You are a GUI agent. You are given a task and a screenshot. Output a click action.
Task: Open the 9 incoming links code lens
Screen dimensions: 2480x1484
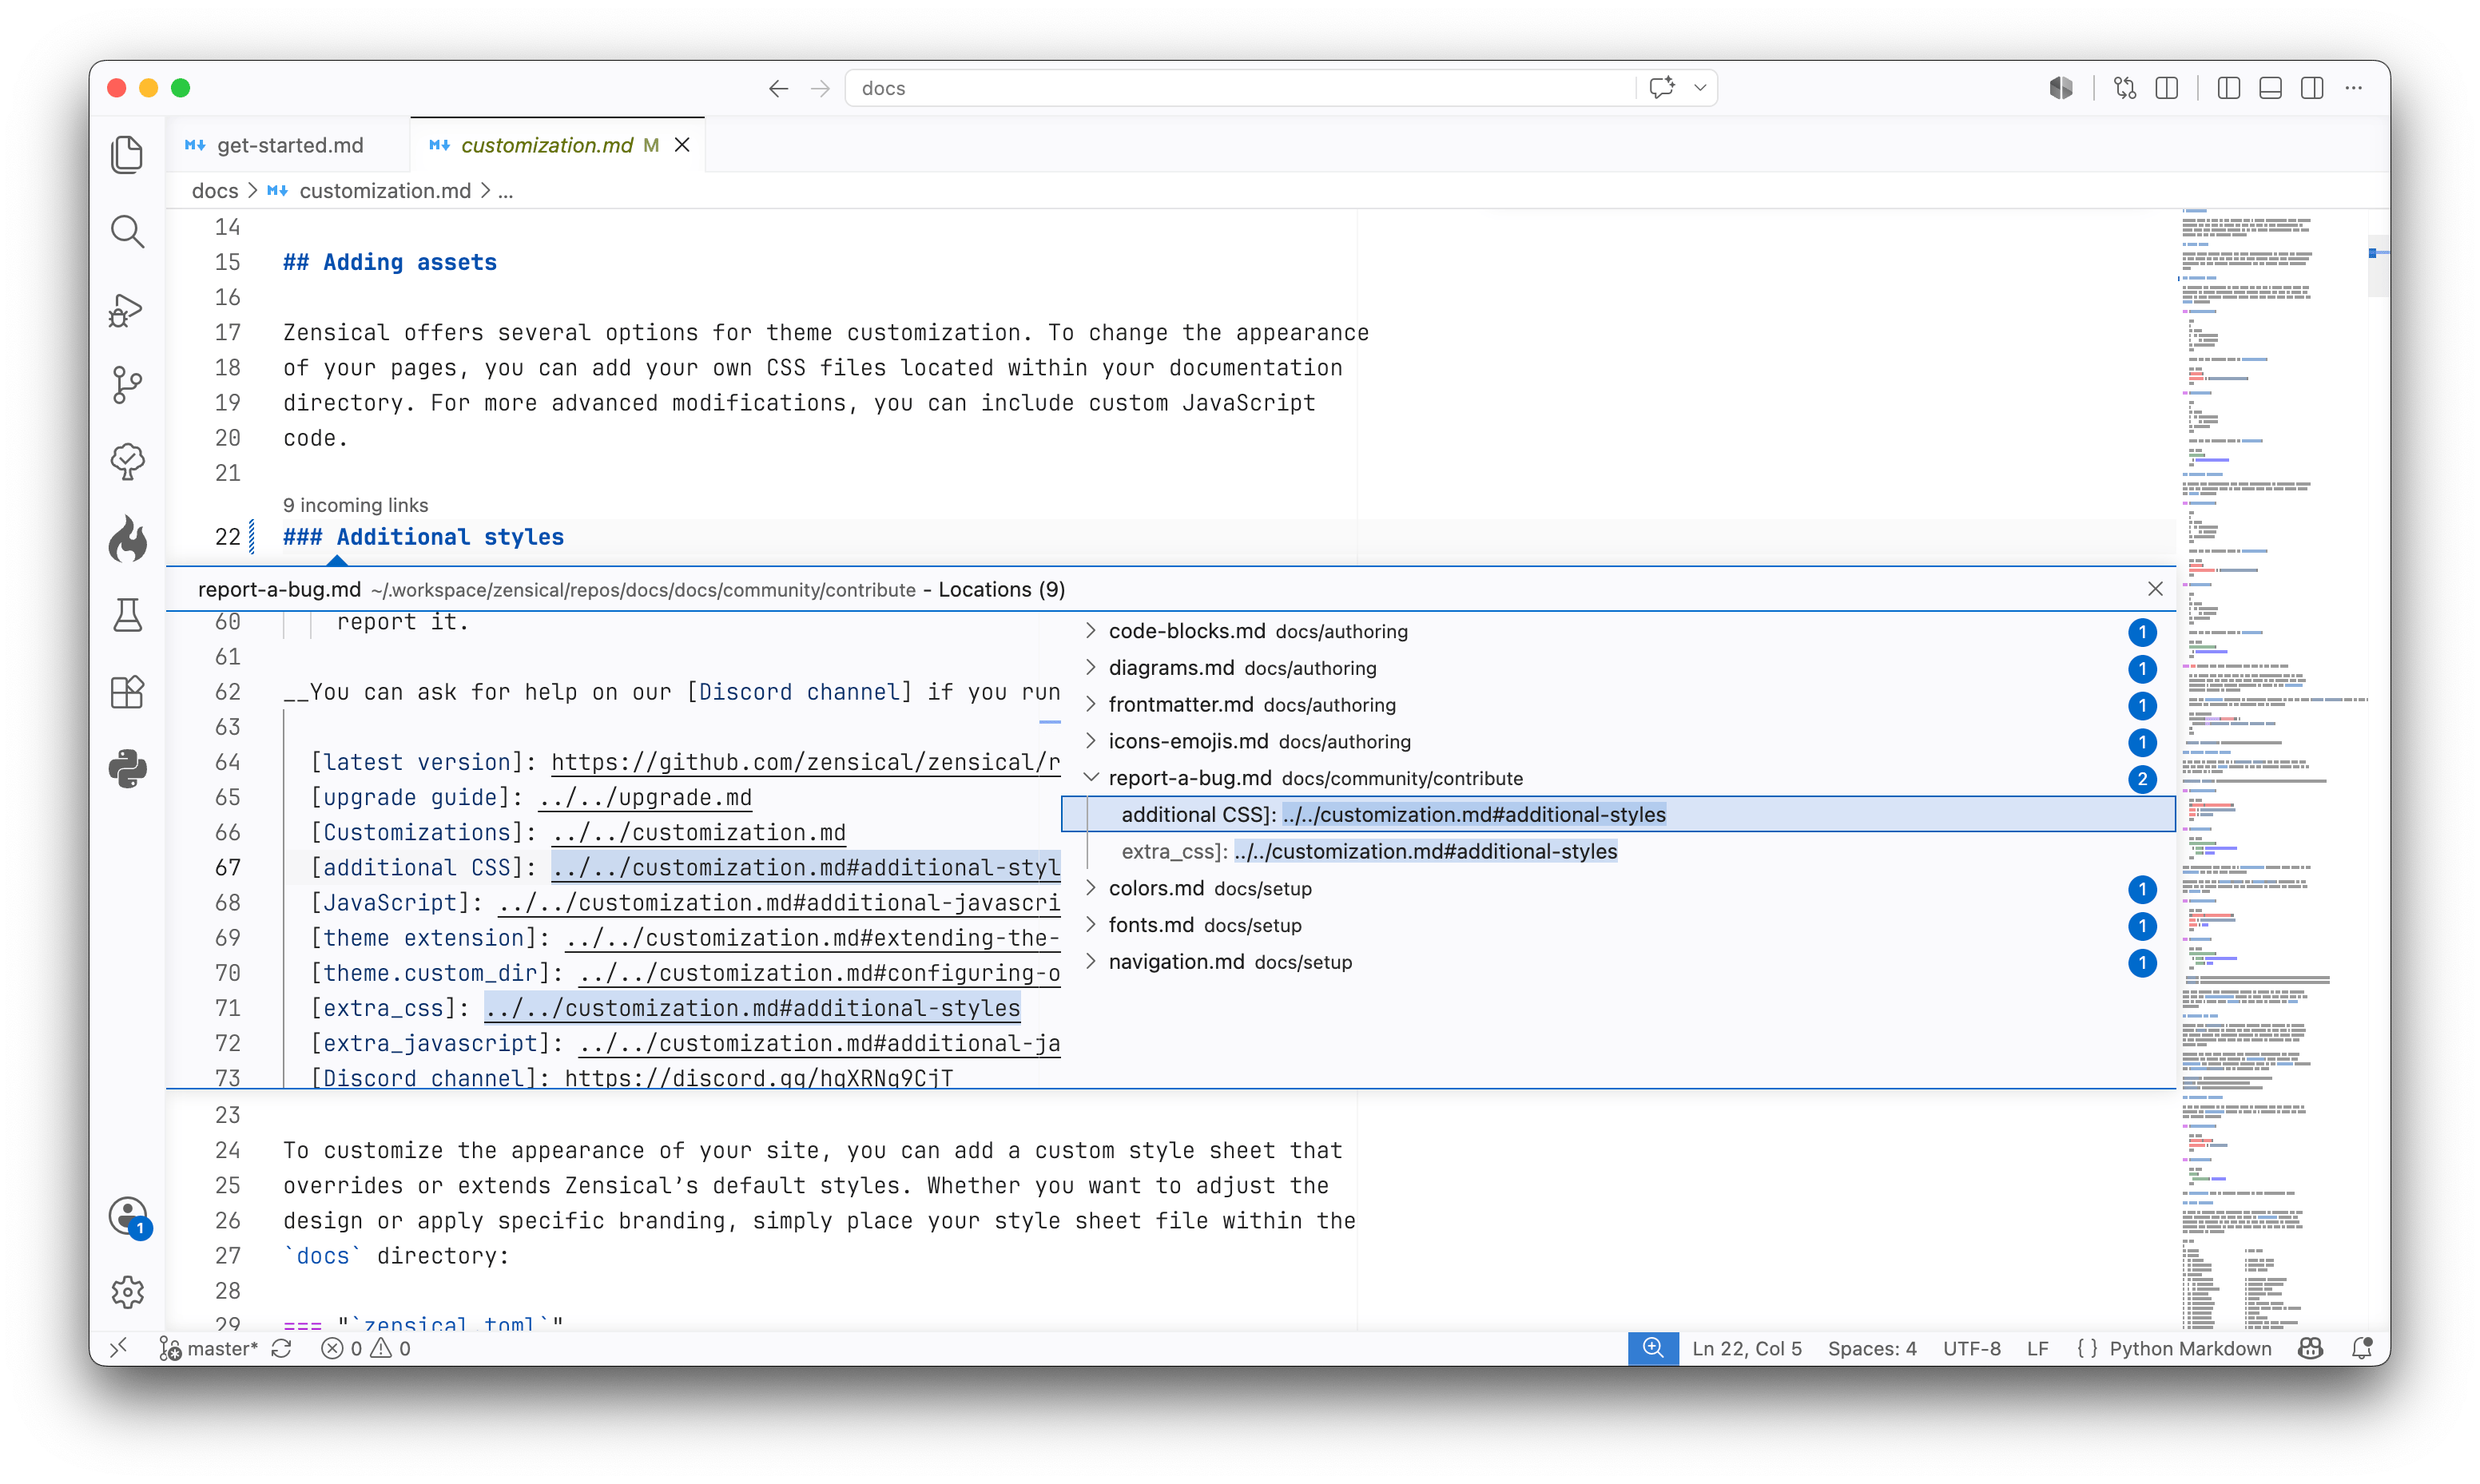[x=355, y=505]
